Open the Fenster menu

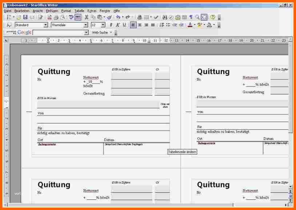pos(105,11)
